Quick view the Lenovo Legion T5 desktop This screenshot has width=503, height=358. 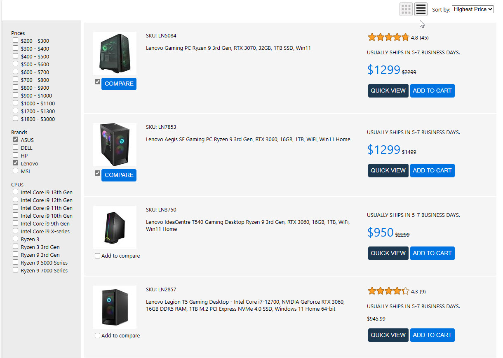coord(388,335)
